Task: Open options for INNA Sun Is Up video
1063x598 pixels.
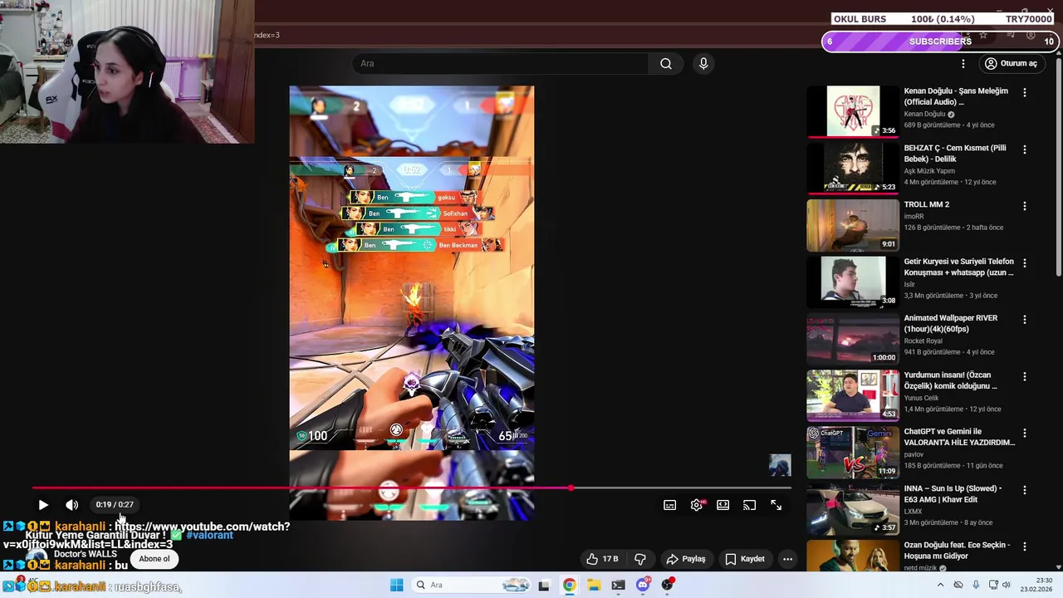Action: pyautogui.click(x=1025, y=490)
